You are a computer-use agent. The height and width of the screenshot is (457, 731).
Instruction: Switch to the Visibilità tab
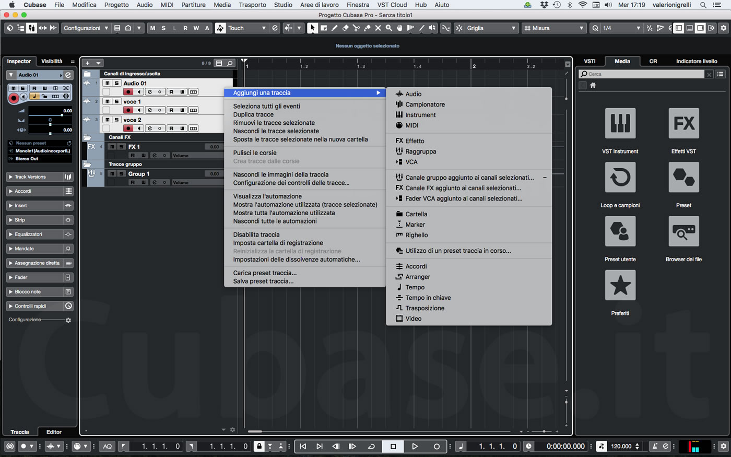point(52,61)
